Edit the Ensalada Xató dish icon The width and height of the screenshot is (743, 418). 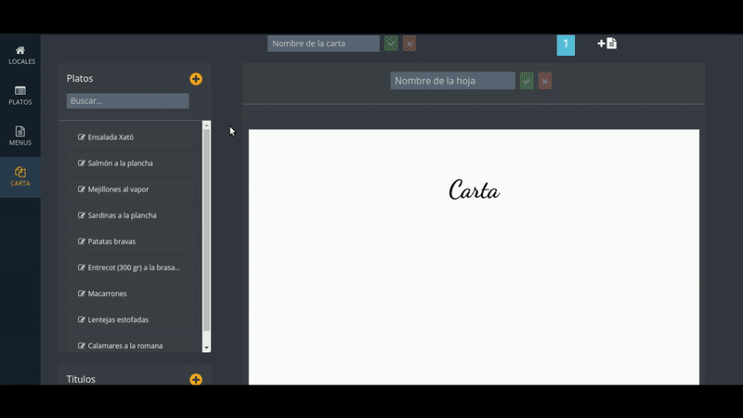(x=82, y=137)
